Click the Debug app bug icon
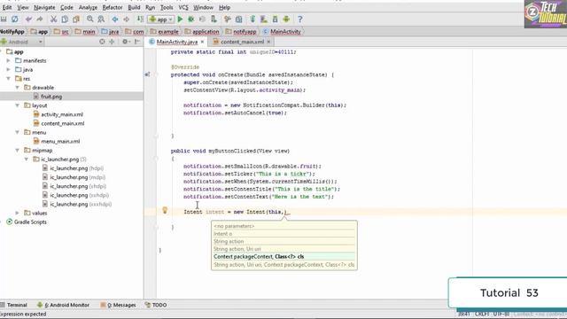Viewport: 567px width, 319px height. (x=191, y=19)
